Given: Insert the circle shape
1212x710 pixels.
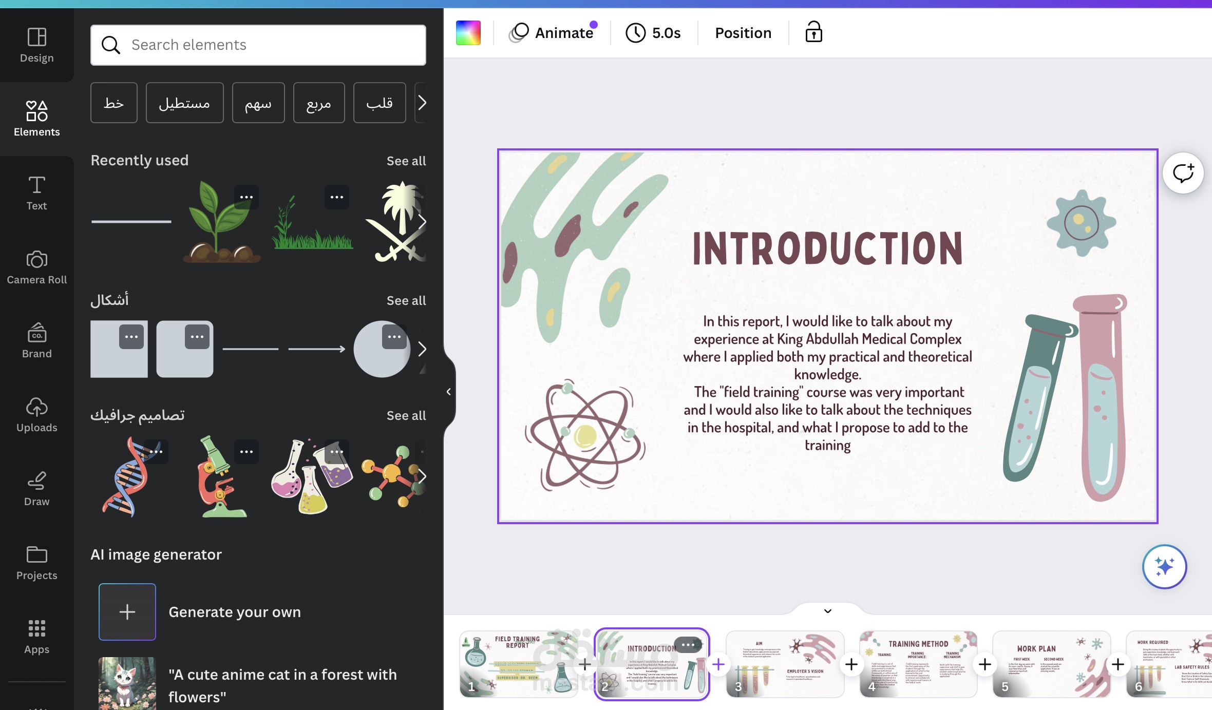Looking at the screenshot, I should (382, 349).
